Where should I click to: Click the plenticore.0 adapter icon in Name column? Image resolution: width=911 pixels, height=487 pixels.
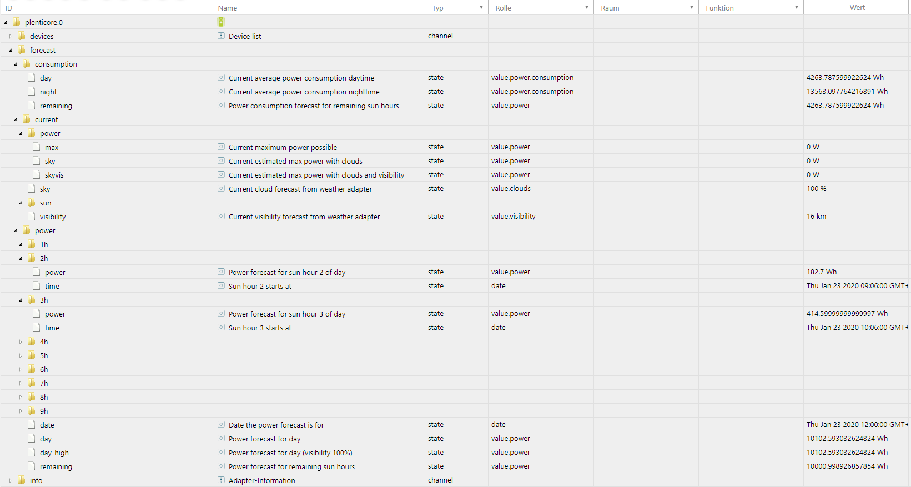pyautogui.click(x=221, y=22)
